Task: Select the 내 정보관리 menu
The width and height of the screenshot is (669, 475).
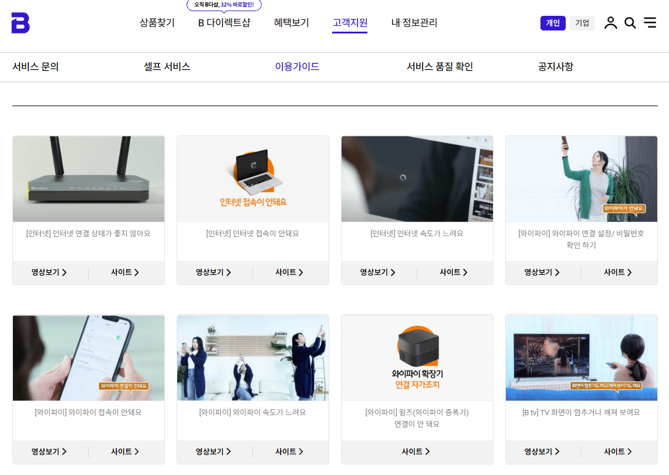Action: (413, 23)
